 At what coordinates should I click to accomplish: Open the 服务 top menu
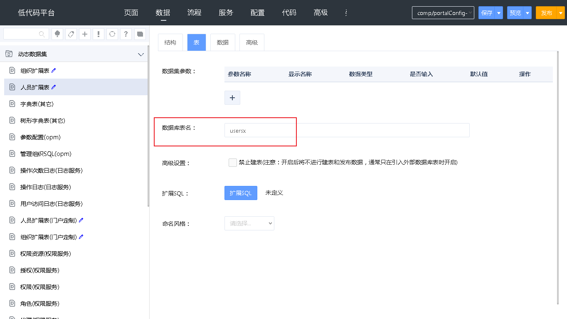226,13
